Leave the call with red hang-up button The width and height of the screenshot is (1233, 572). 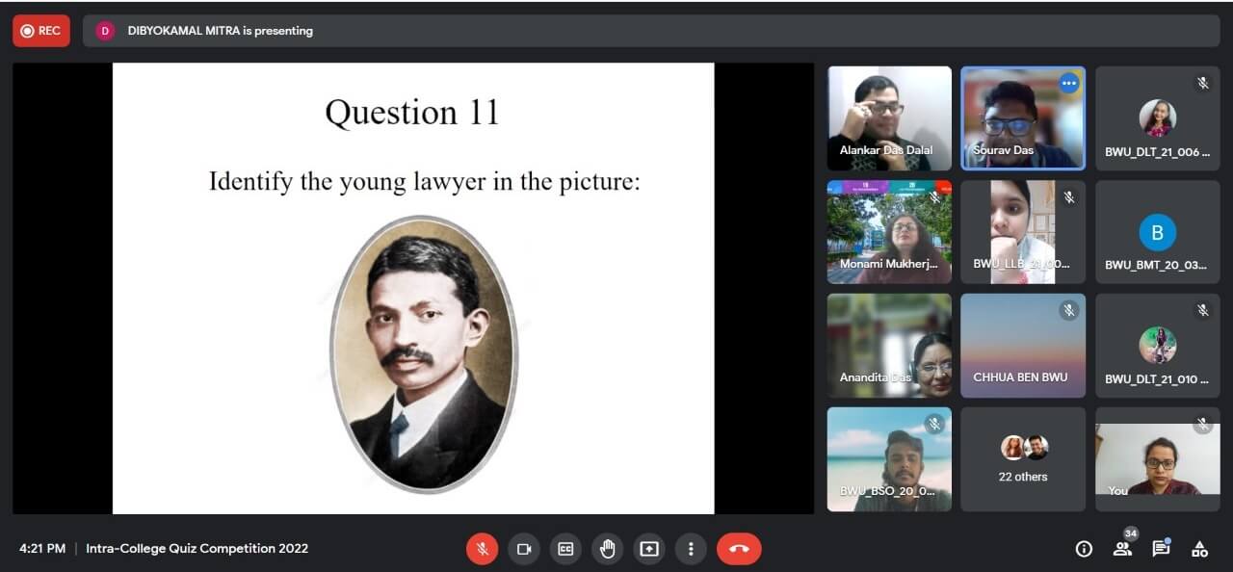click(x=739, y=549)
